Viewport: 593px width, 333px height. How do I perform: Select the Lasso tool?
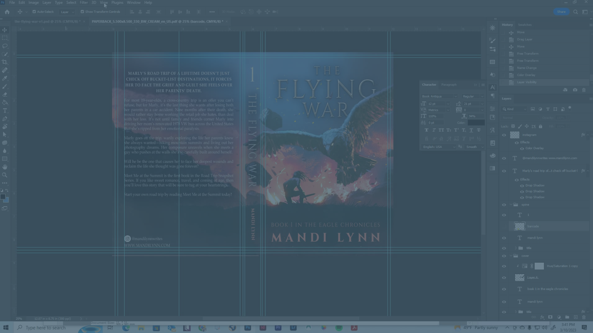tap(5, 46)
